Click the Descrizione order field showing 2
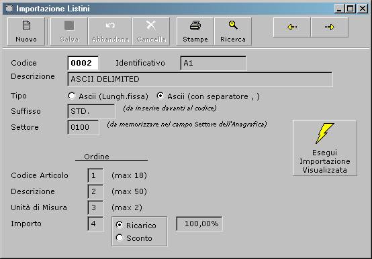The image size is (372, 259). tap(95, 191)
